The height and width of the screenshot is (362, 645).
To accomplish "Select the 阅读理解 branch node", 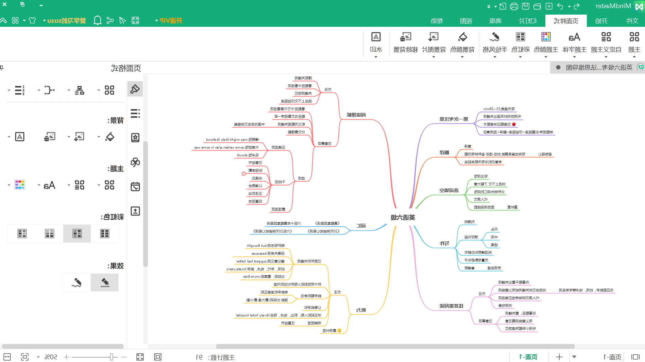I will [356, 115].
